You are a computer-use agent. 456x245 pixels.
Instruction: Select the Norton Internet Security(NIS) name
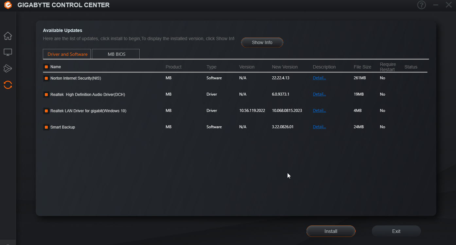(76, 78)
